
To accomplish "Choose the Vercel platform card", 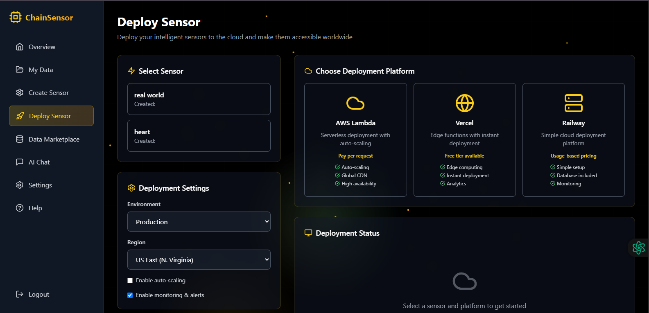I will [x=465, y=140].
